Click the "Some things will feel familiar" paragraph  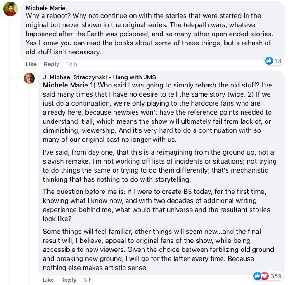pos(158,250)
